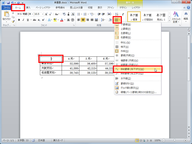
Task: Click the Grow Font icon
Action: tap(46, 14)
